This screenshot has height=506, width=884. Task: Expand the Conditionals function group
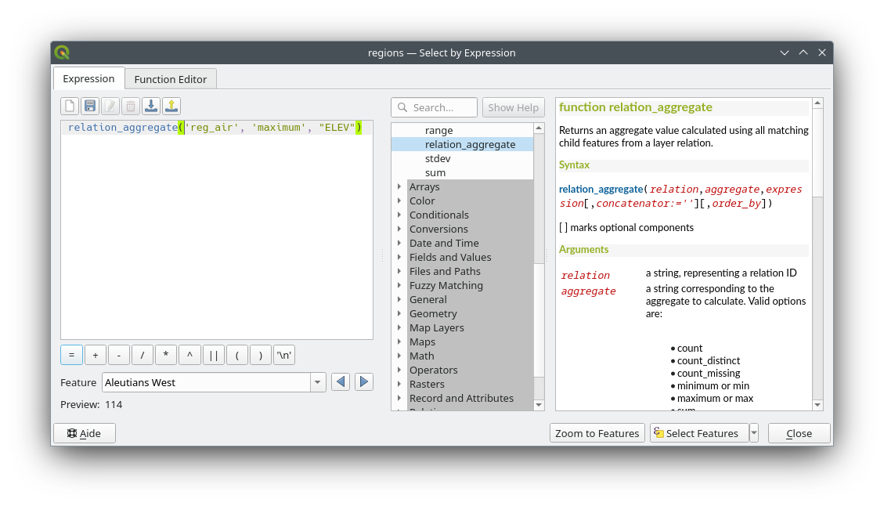(399, 215)
